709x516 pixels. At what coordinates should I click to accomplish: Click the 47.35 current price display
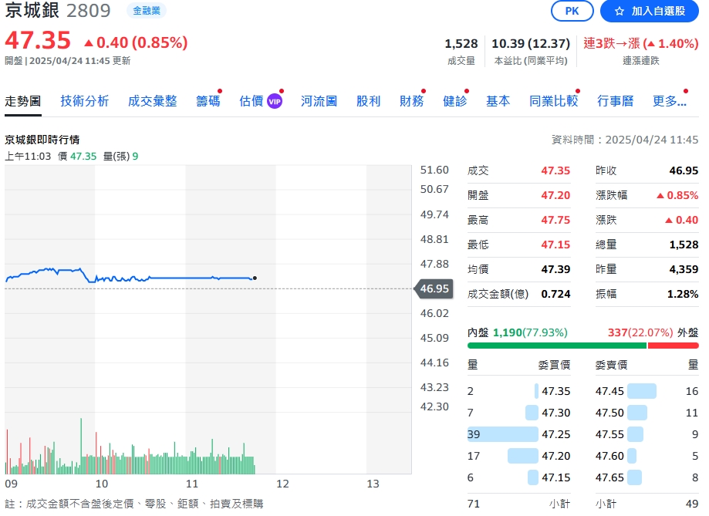click(x=37, y=40)
